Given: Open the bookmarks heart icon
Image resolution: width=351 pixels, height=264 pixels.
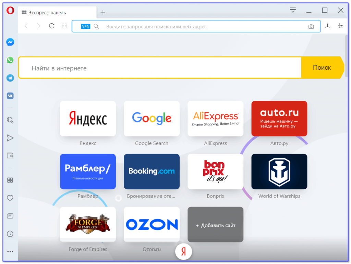Looking at the screenshot, I should pos(10,198).
